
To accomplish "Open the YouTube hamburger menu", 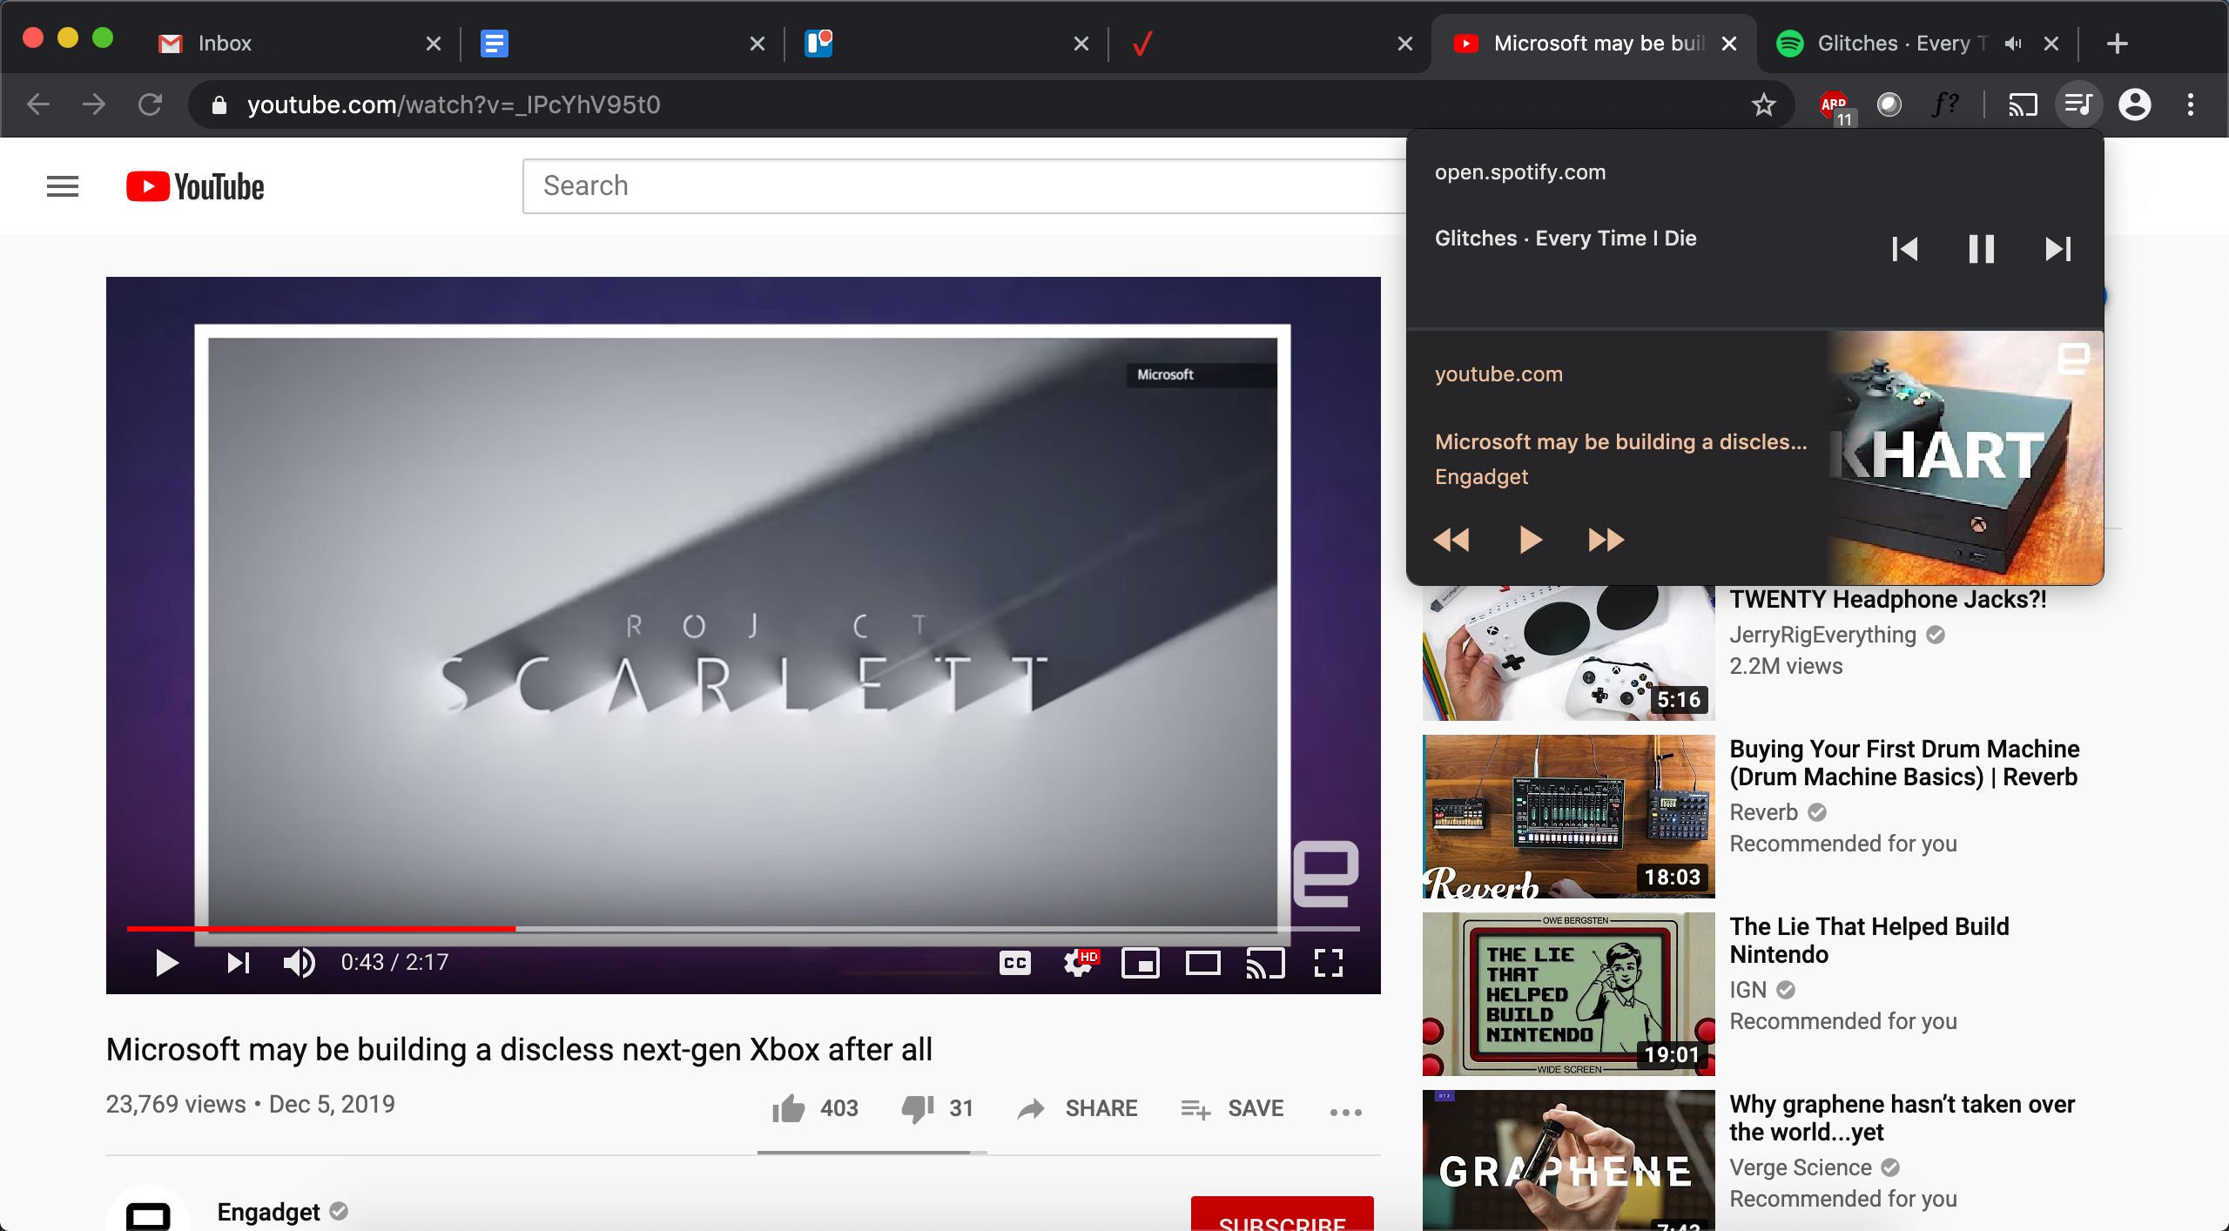I will point(62,185).
